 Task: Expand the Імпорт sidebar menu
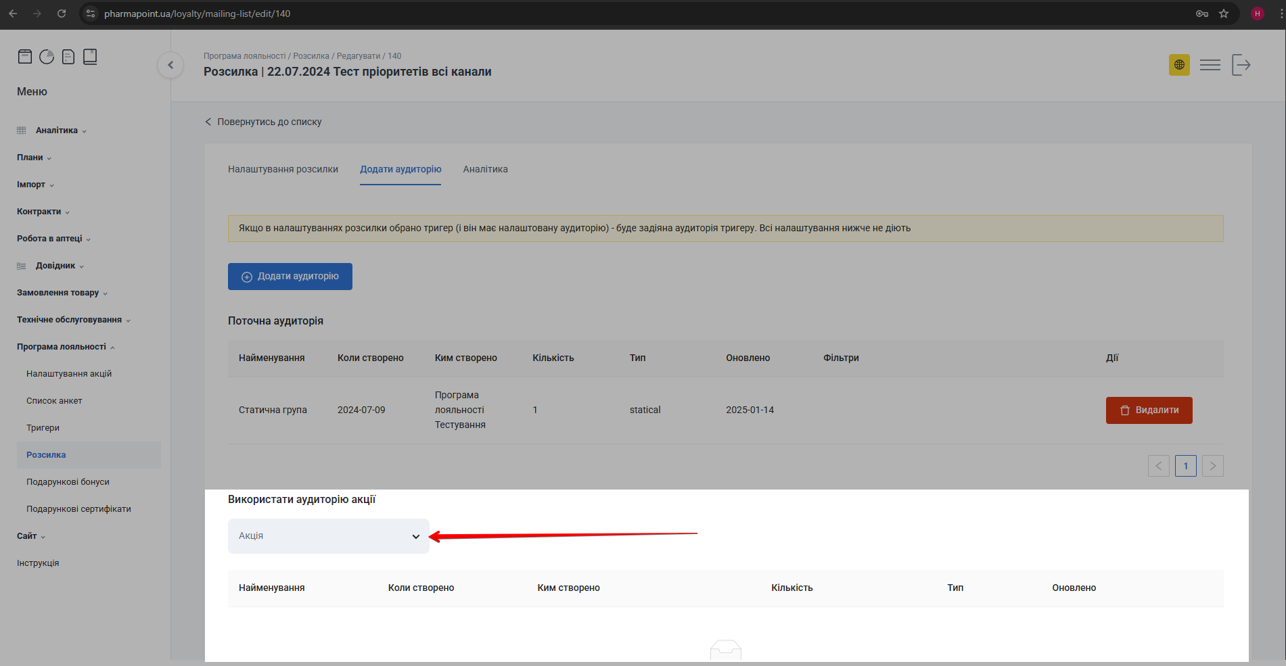[x=36, y=185]
